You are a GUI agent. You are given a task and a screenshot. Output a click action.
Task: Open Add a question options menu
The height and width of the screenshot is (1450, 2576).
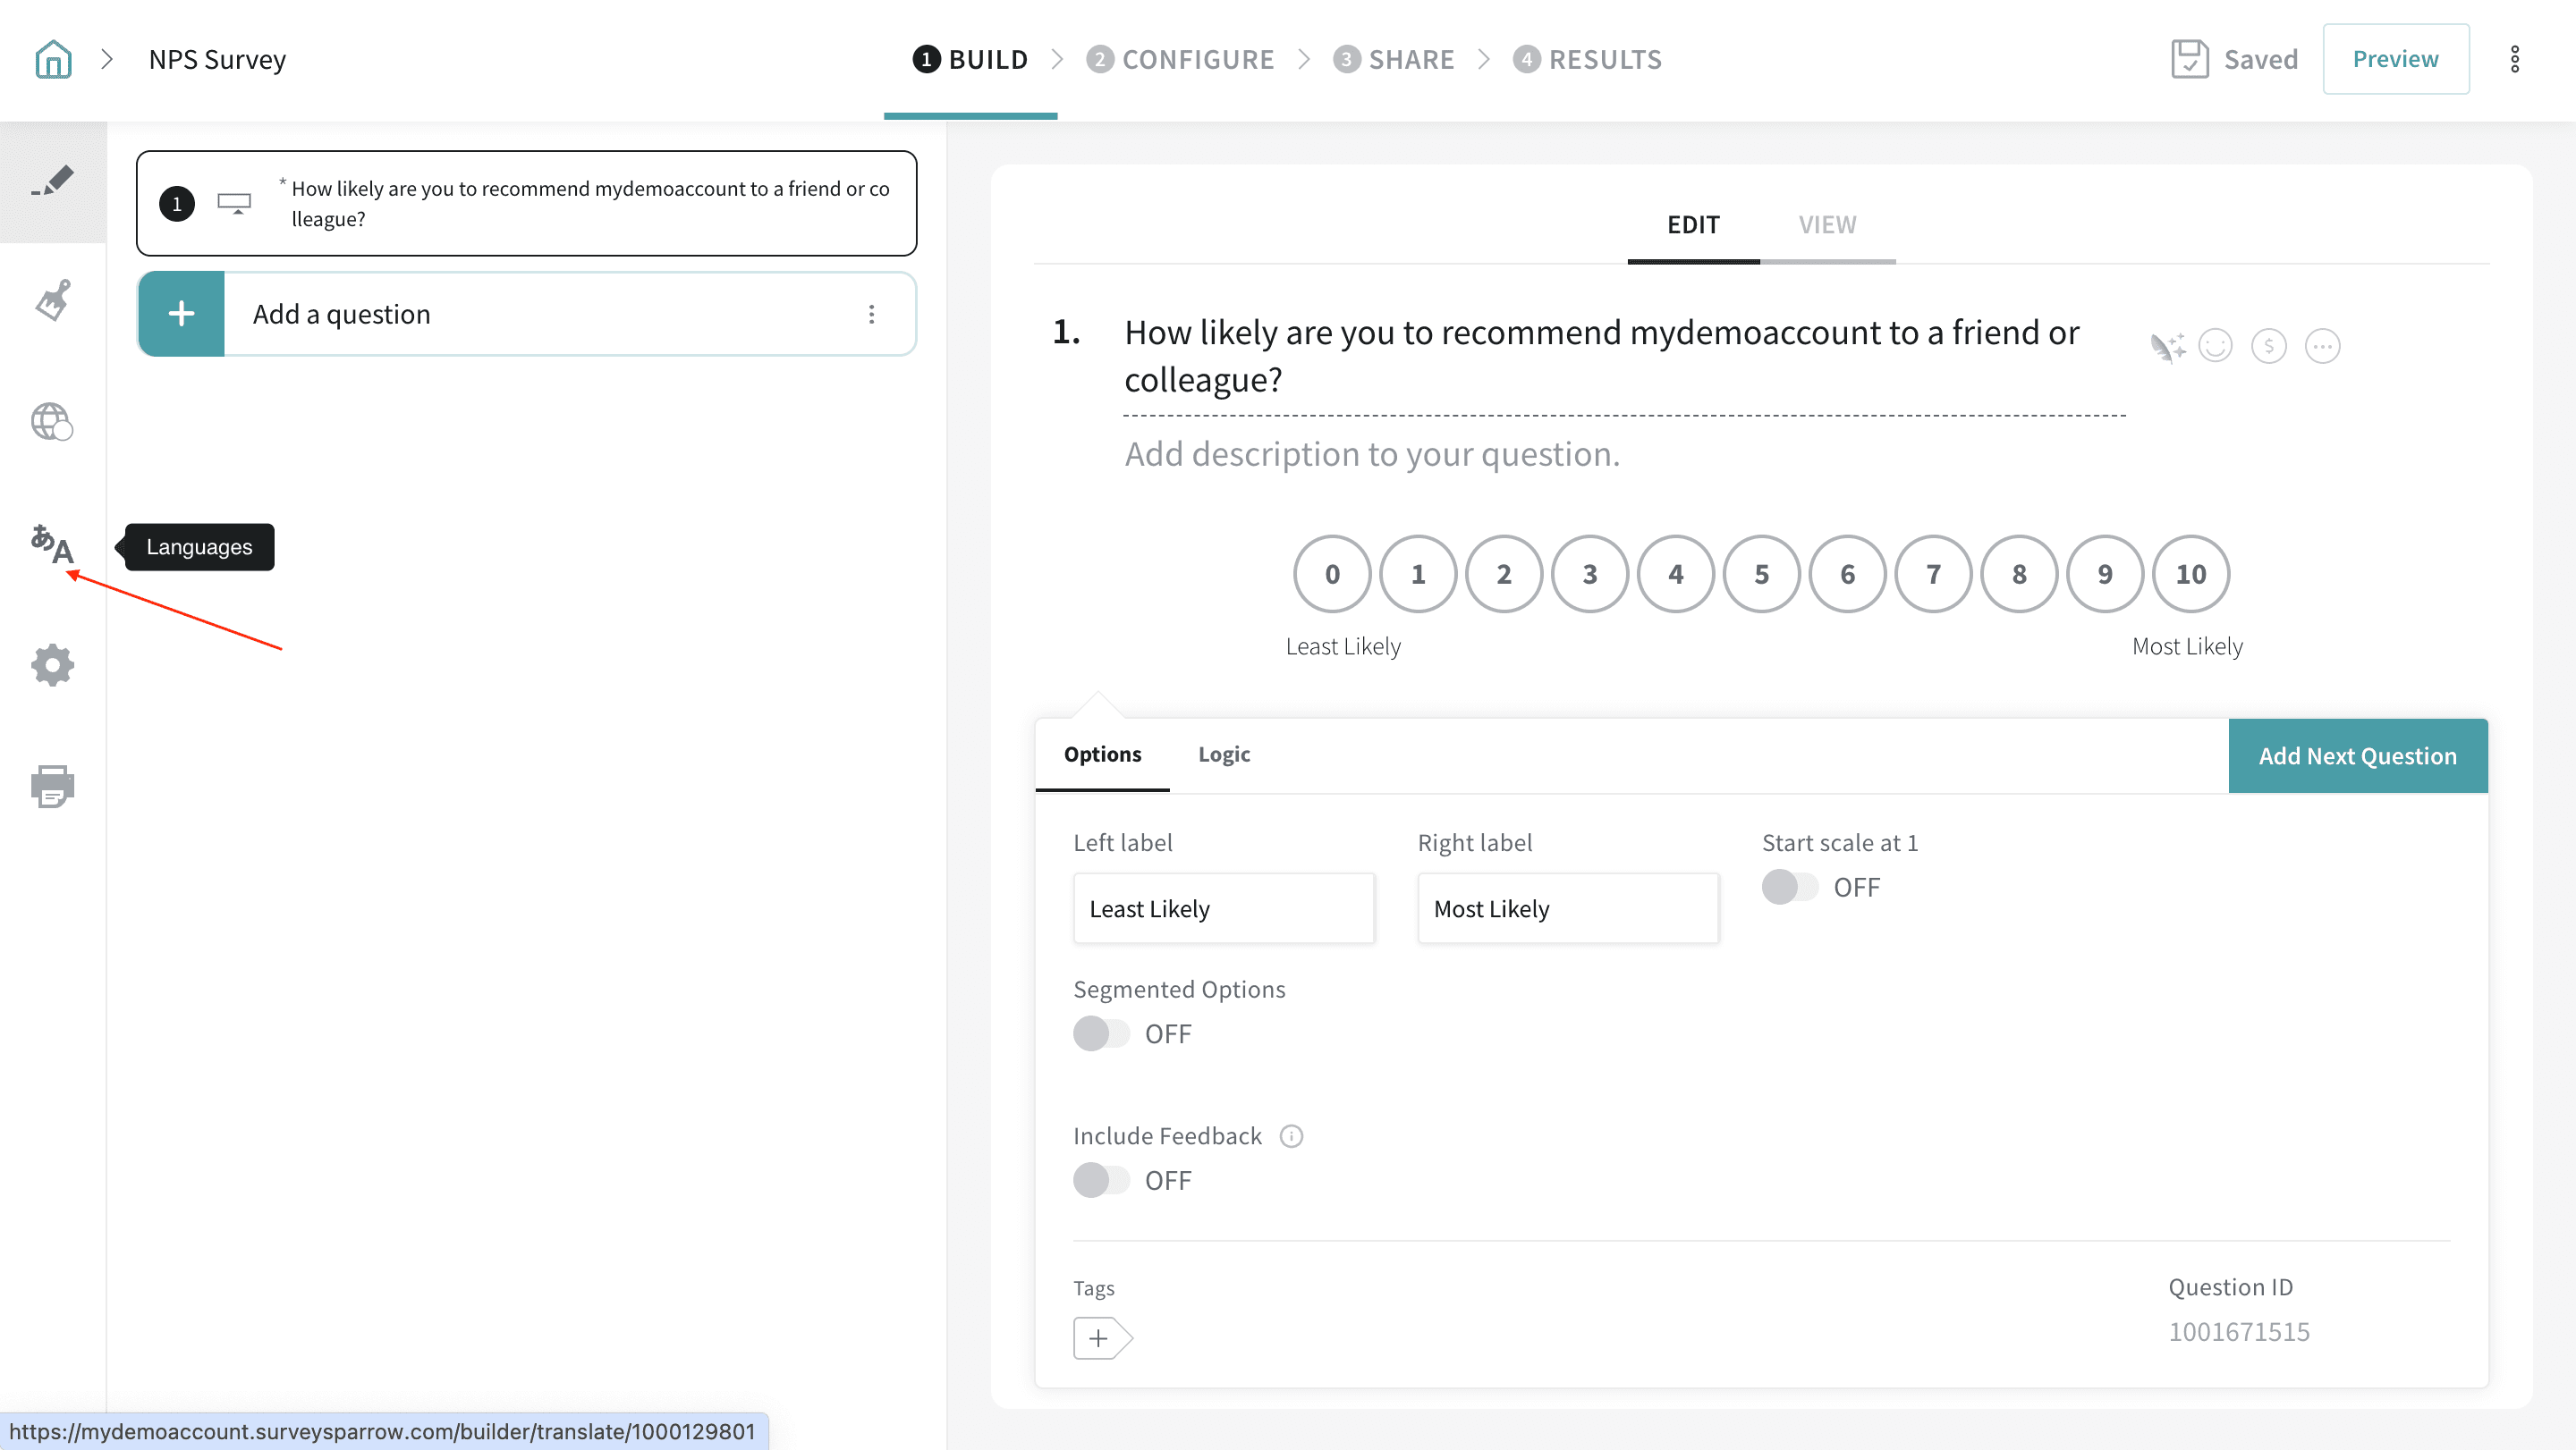(x=871, y=314)
